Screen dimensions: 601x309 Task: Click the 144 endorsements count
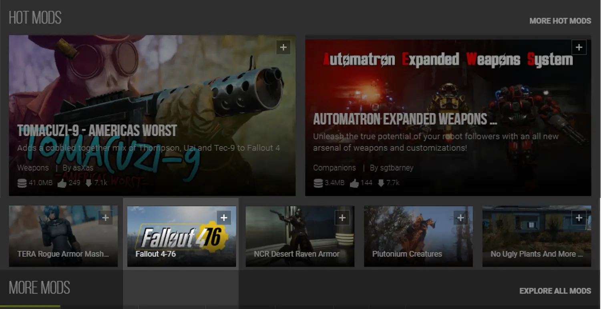367,183
